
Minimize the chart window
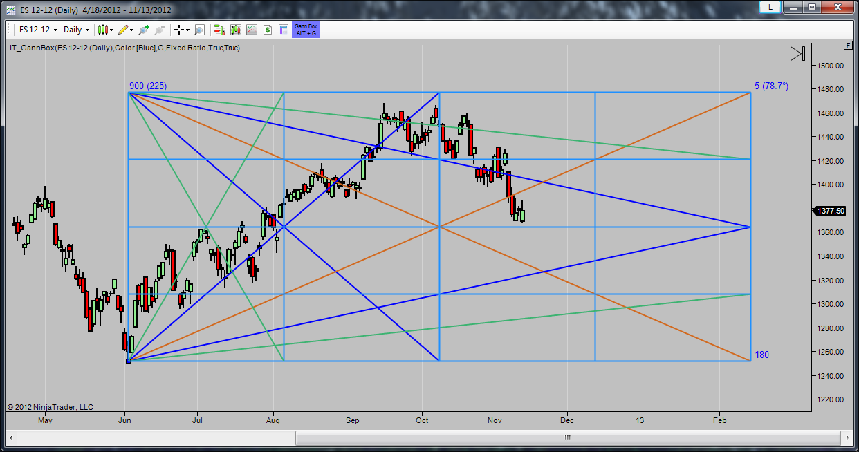(x=794, y=7)
